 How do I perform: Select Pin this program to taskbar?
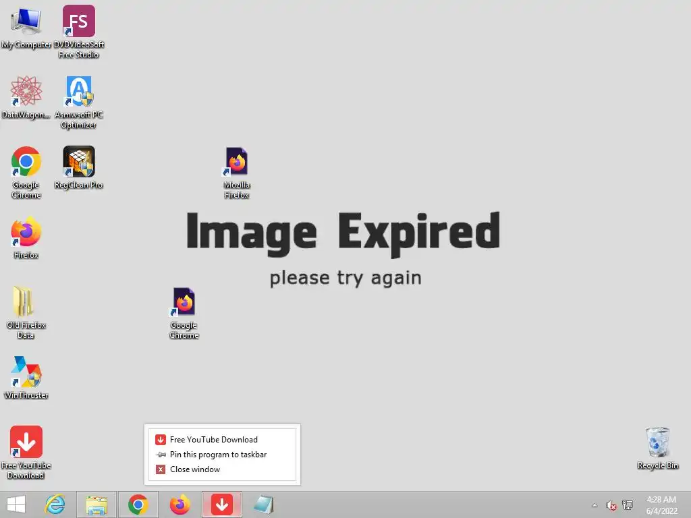click(x=222, y=455)
